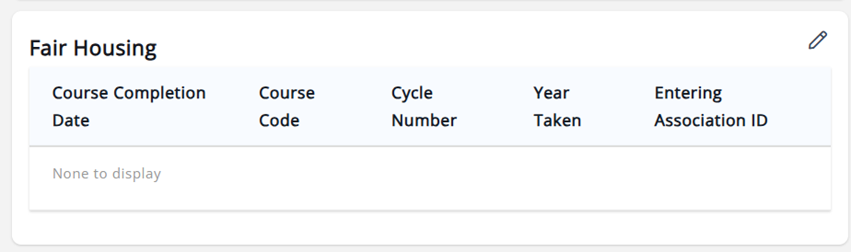Click the word Code in the header

coord(279,121)
